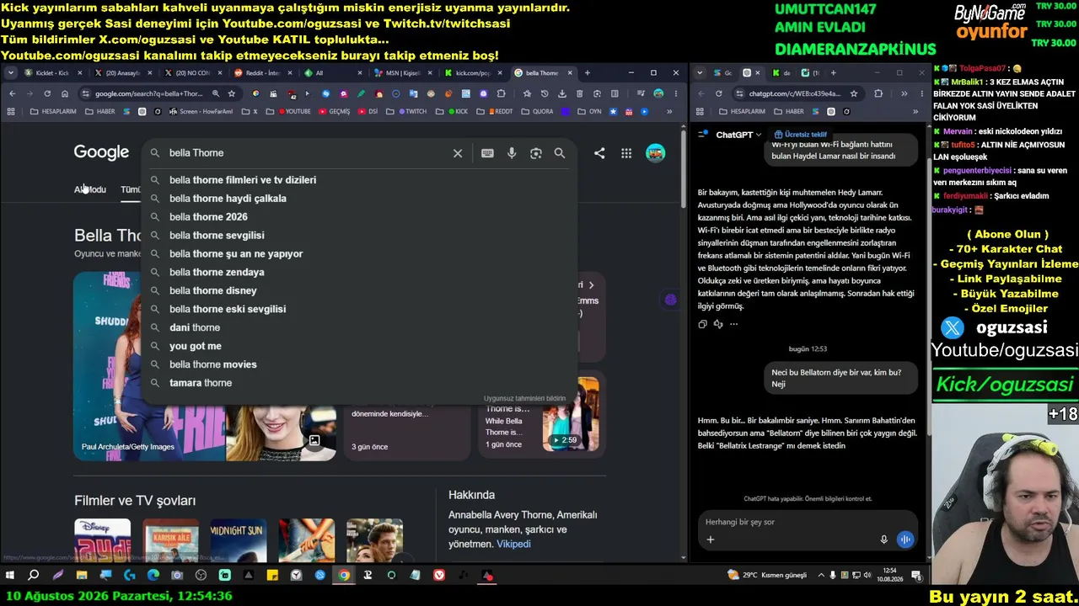This screenshot has width=1079, height=606.
Task: Bookmark the ChatGPT page with the star
Action: [x=854, y=93]
